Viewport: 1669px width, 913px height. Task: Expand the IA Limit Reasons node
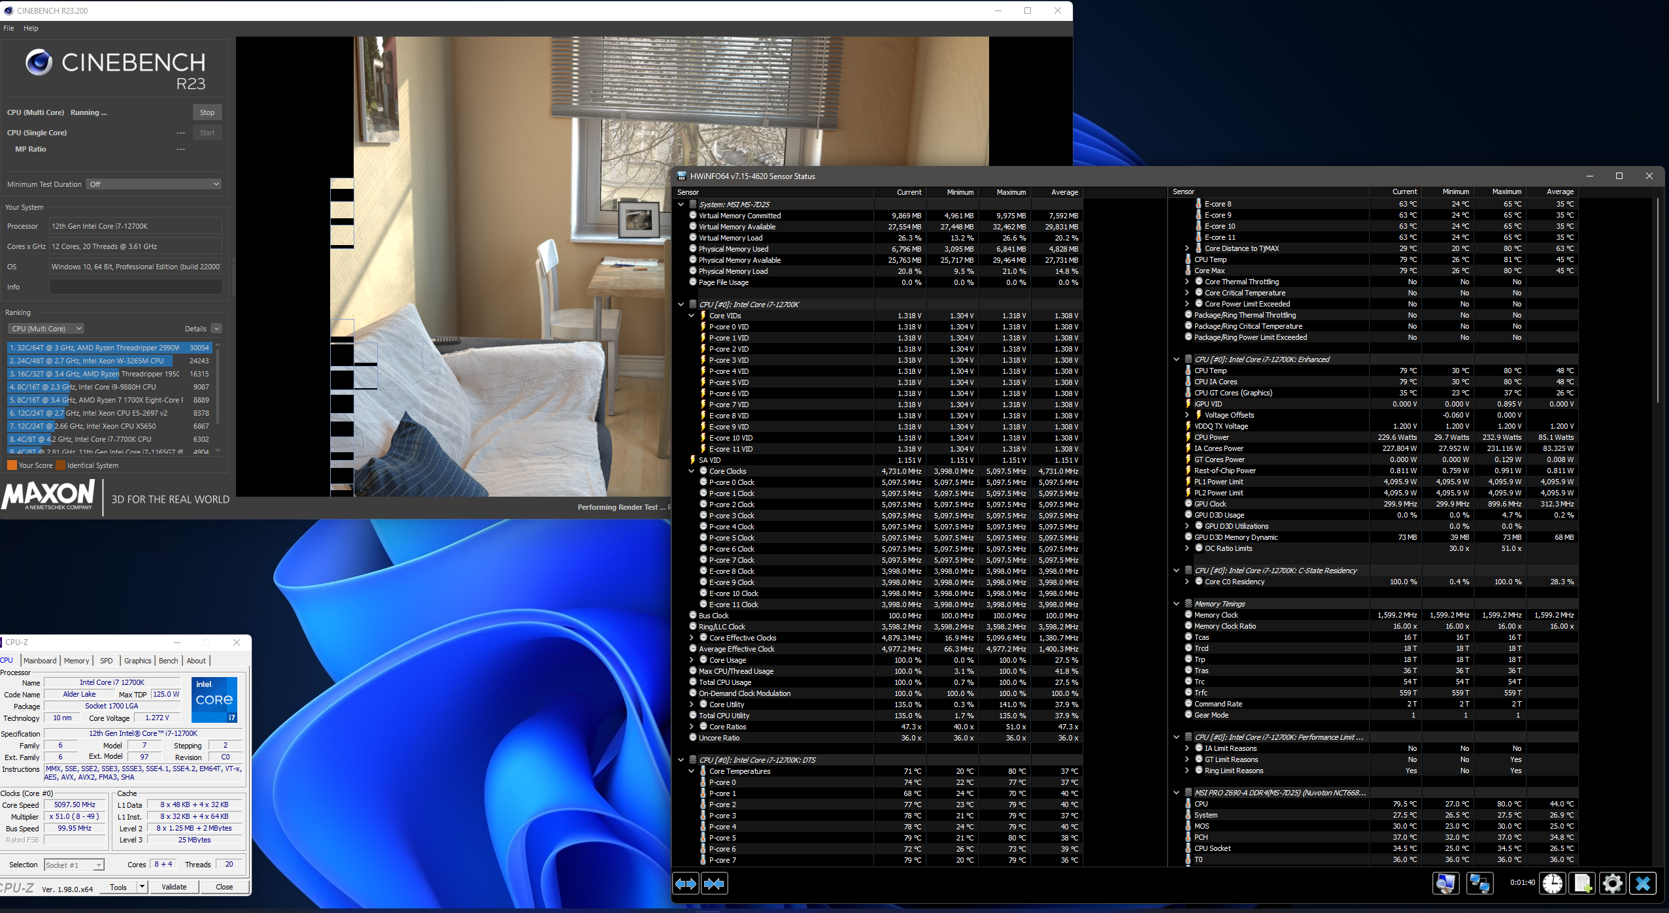1187,748
